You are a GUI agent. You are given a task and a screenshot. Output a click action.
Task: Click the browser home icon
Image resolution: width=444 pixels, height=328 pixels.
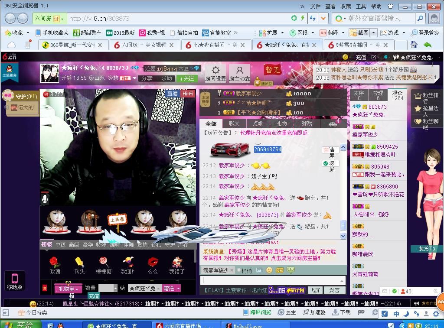click(x=414, y=45)
